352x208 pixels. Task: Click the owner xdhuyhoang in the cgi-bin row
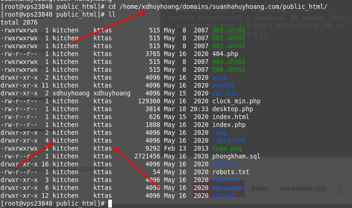[x=71, y=94]
